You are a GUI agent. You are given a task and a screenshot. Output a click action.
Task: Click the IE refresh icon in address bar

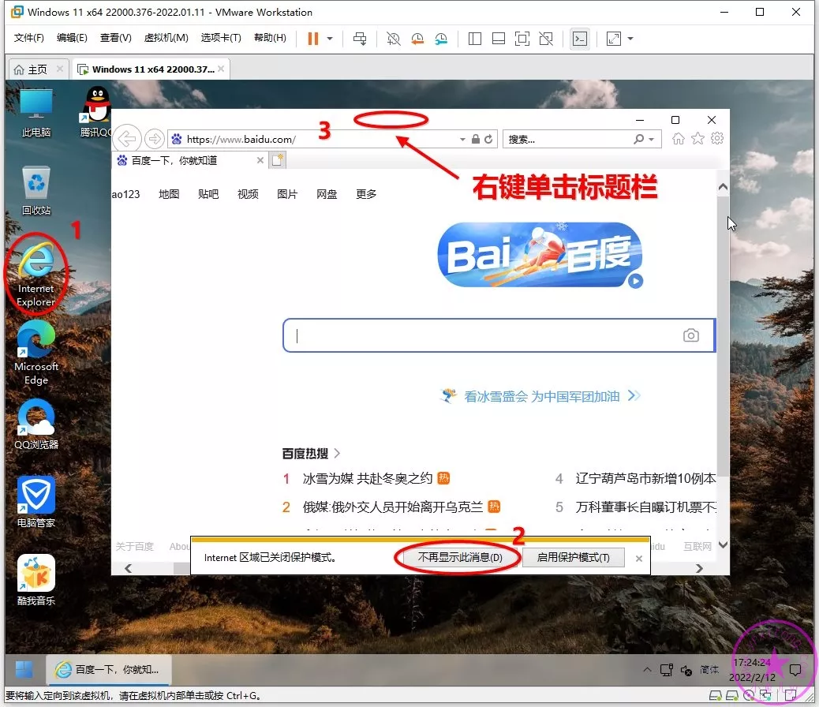pos(489,140)
